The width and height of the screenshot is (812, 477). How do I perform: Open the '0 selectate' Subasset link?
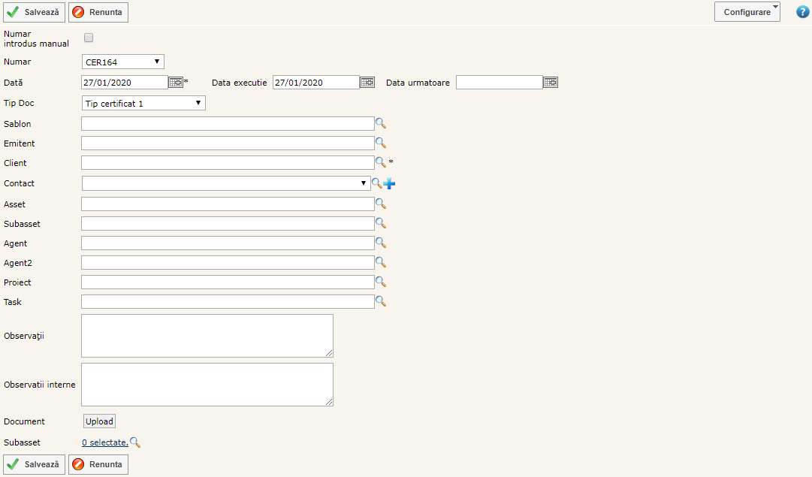pos(104,442)
